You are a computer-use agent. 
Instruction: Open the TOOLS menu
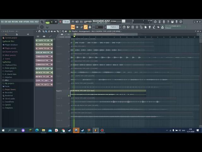coord(32,22)
